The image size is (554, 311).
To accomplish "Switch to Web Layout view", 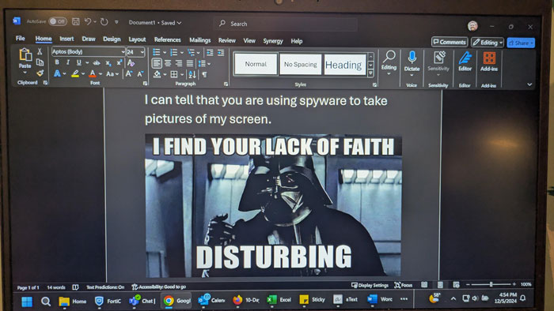I will click(456, 285).
